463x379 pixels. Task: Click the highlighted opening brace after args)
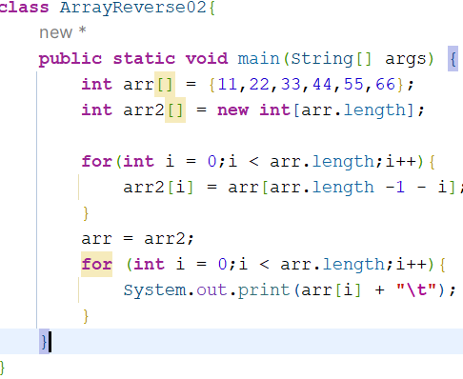[x=453, y=59]
